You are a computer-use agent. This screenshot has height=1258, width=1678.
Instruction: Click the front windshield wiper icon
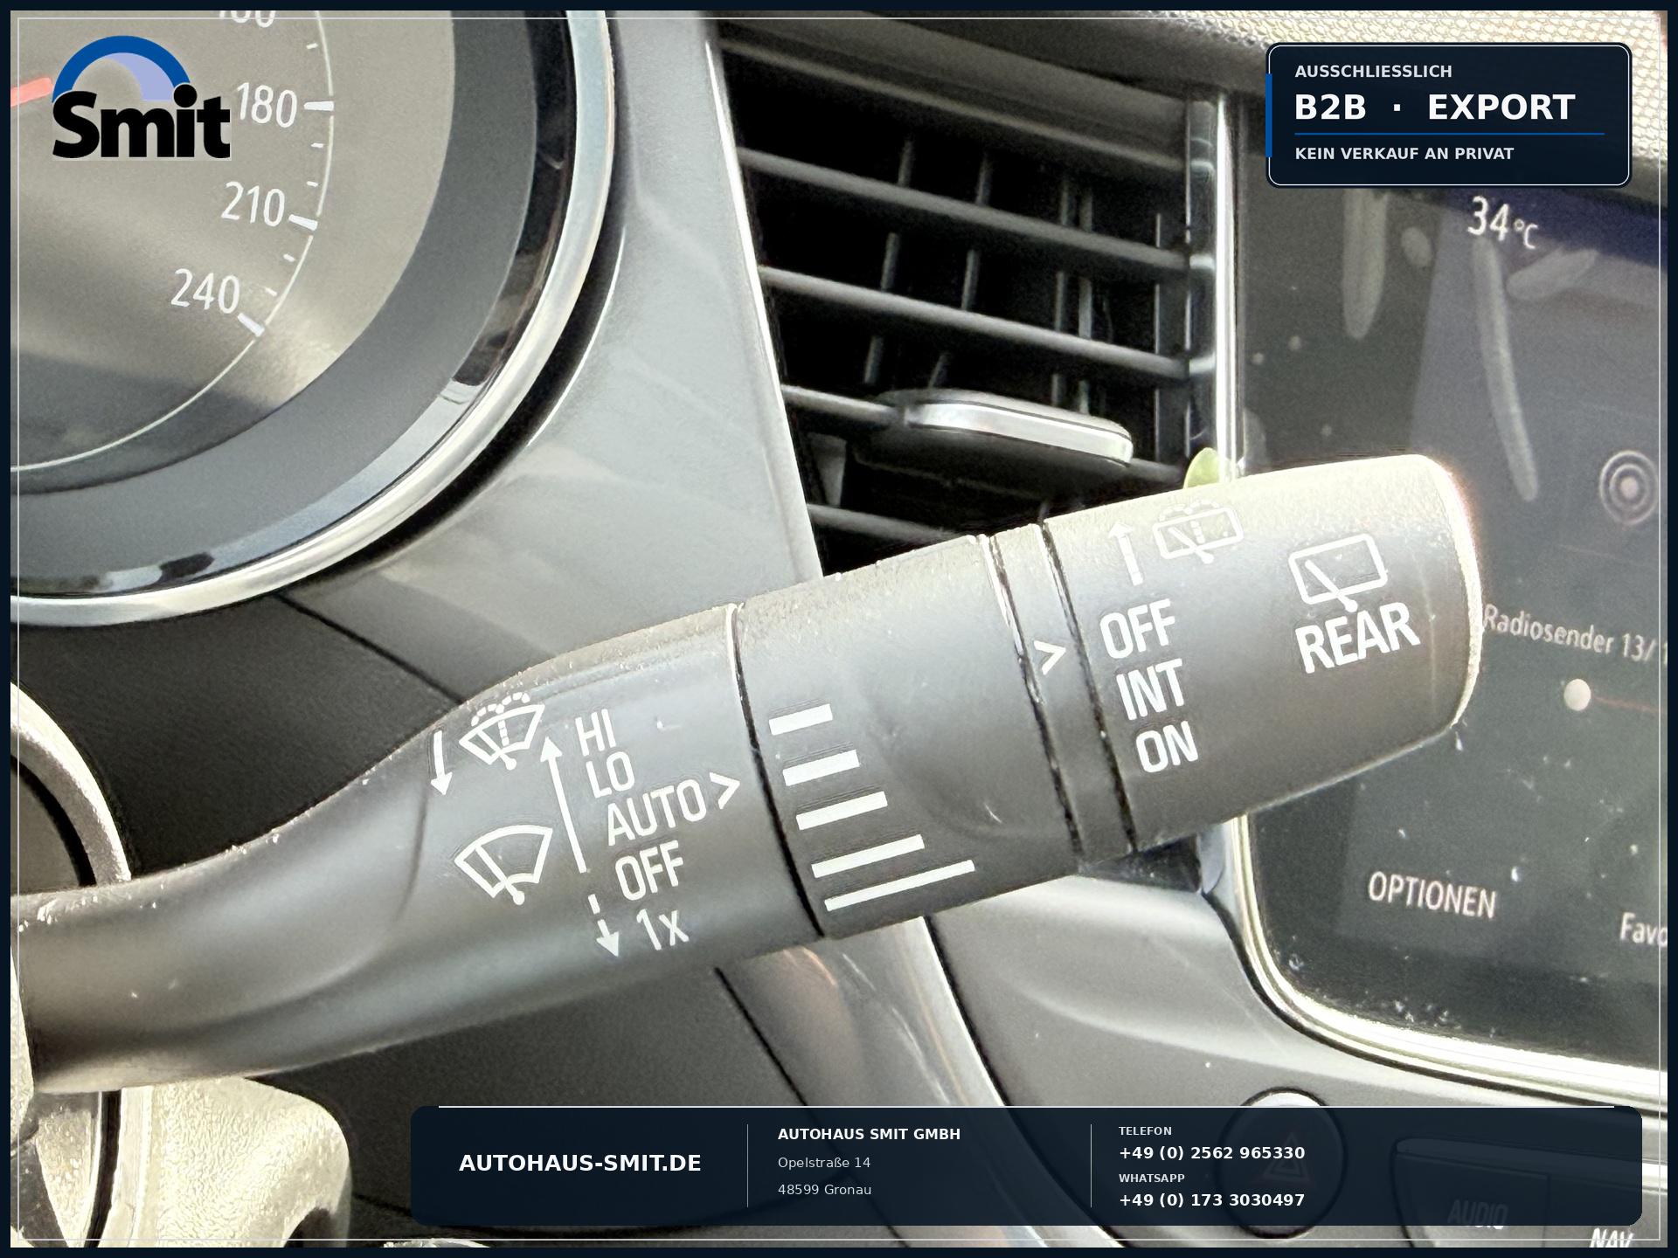(503, 861)
